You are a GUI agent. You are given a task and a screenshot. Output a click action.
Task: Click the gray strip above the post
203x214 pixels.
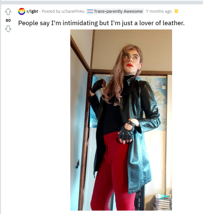point(102,2)
